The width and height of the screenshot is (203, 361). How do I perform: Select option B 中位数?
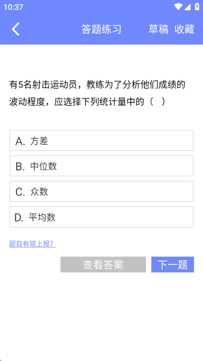coord(101,166)
